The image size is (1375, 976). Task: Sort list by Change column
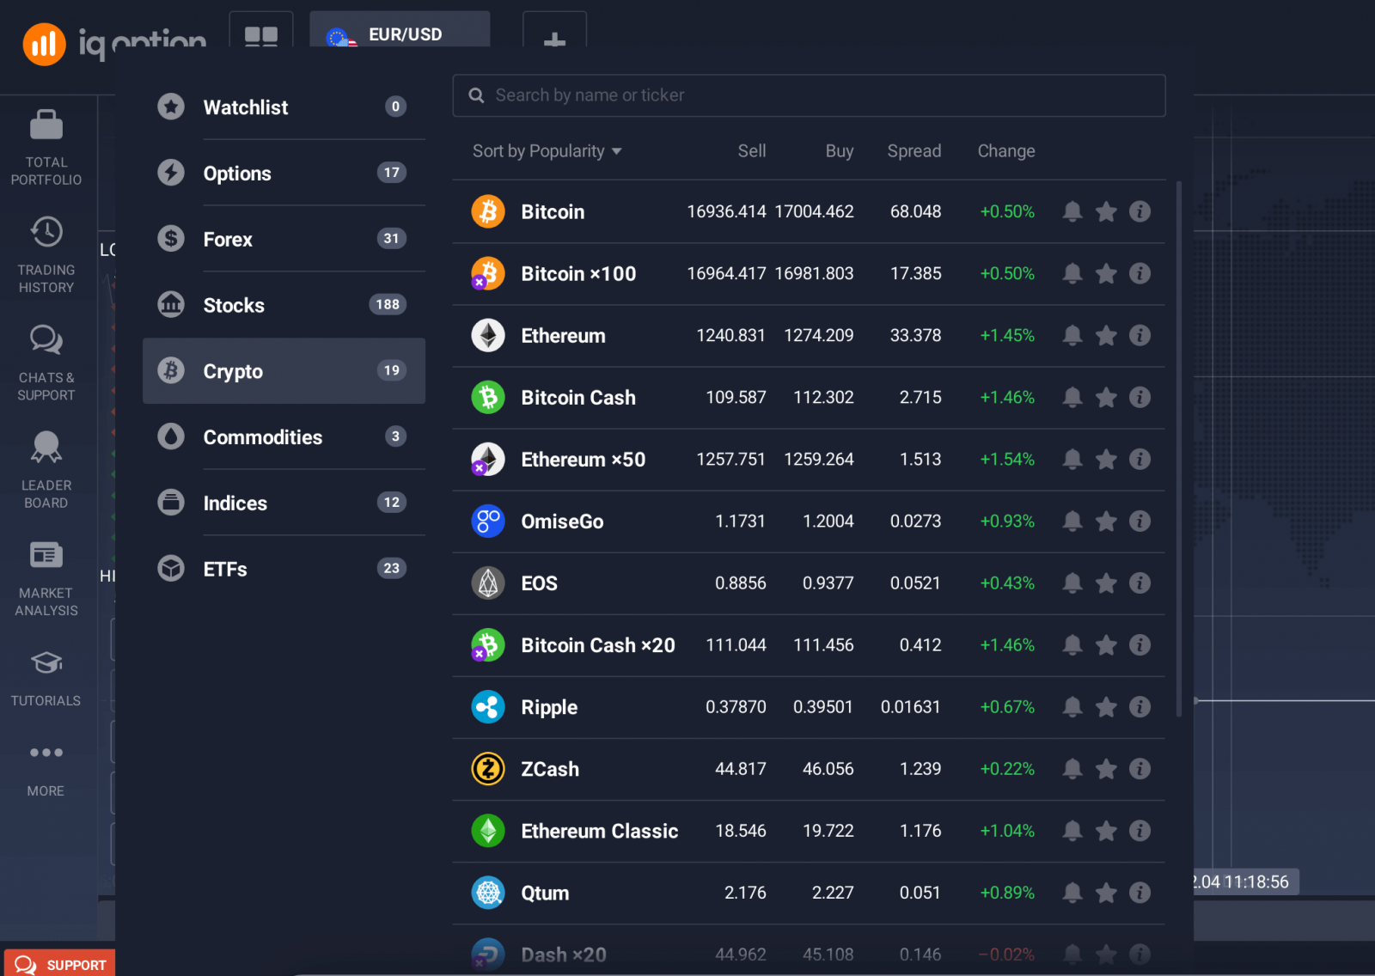click(1005, 151)
